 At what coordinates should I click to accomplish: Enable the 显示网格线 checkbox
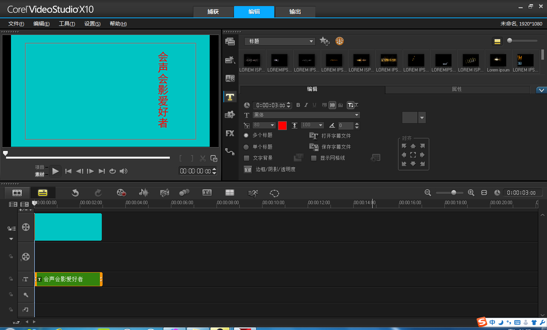pos(314,158)
